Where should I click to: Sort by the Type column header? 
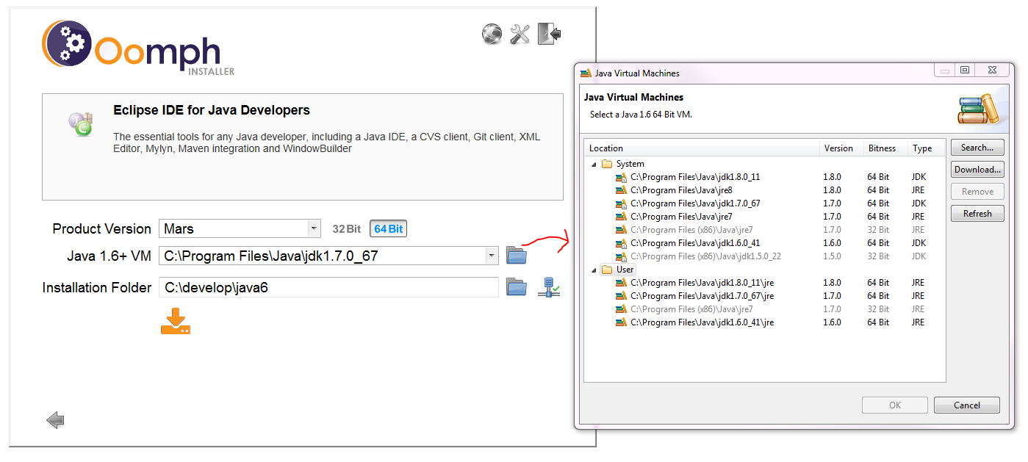click(927, 148)
